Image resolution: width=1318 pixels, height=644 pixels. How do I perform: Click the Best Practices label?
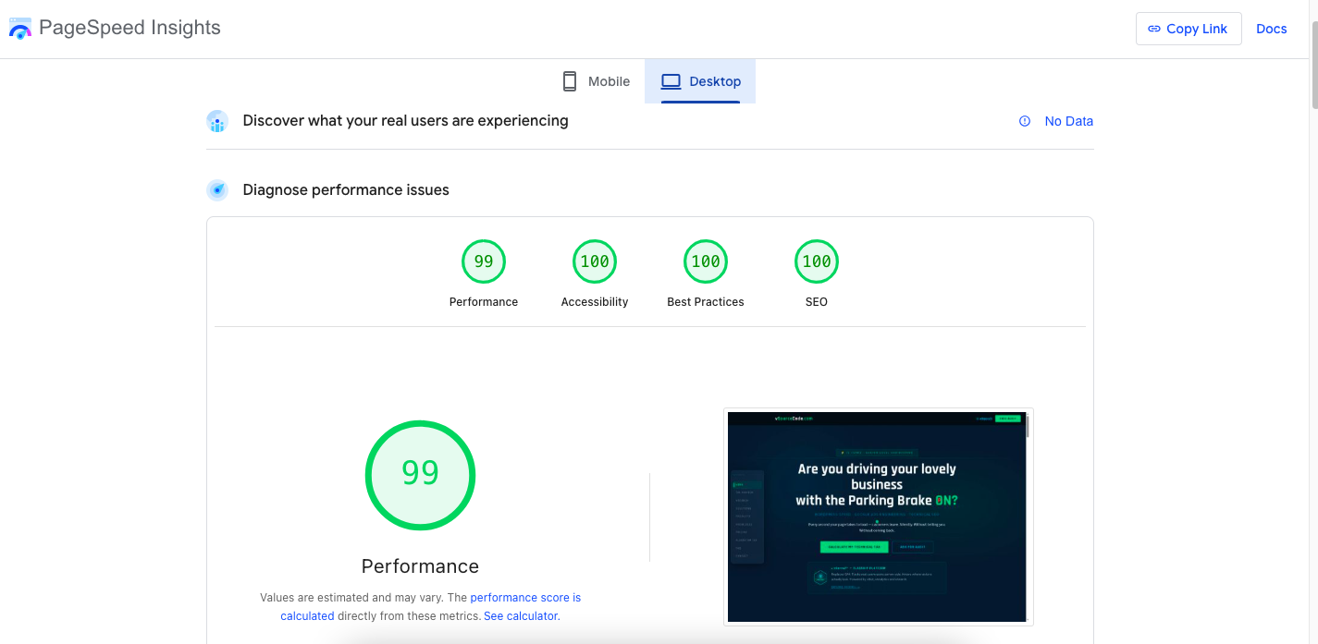[706, 302]
